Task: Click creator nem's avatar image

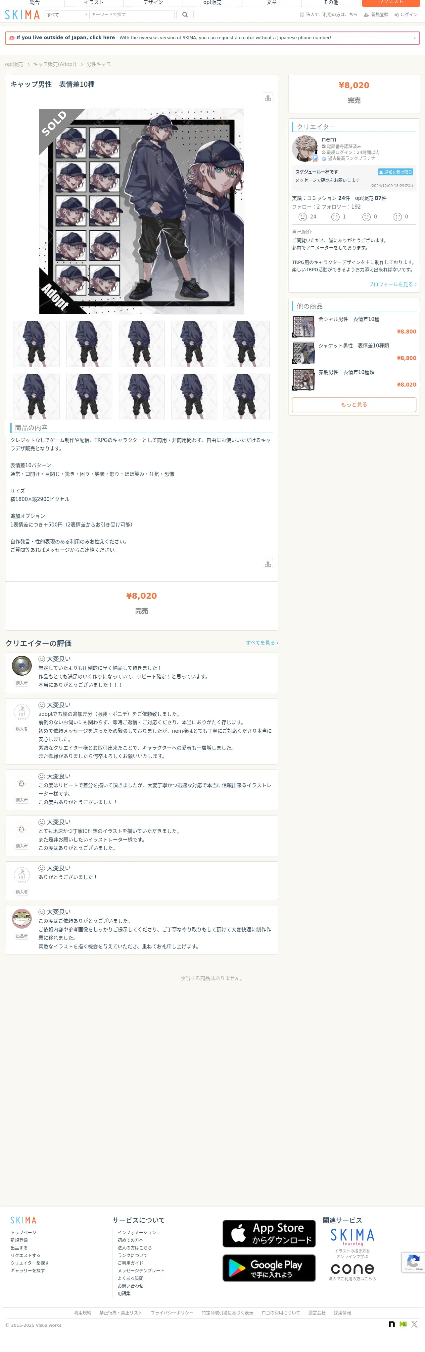Action: (x=305, y=149)
